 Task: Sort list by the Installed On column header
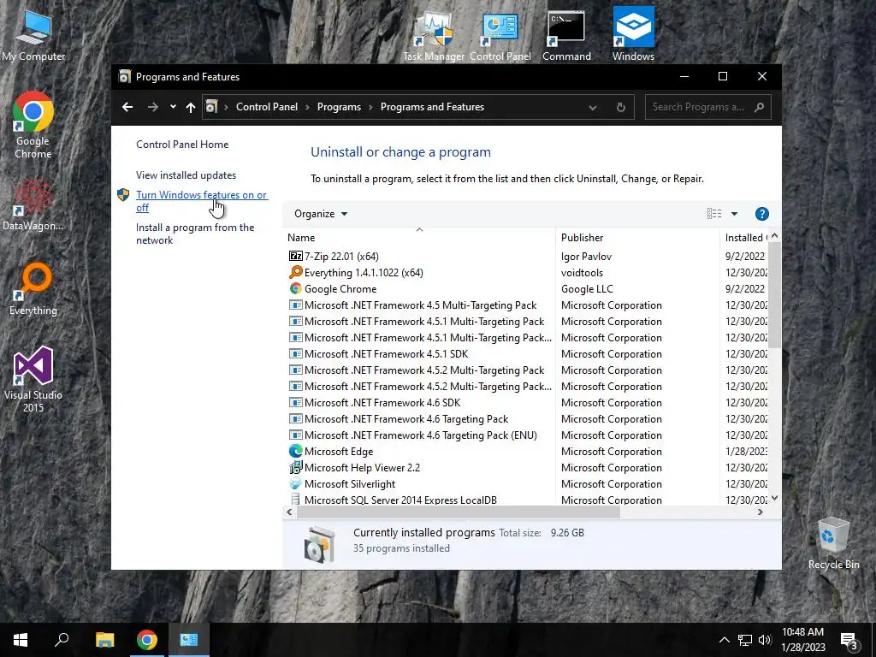point(744,238)
